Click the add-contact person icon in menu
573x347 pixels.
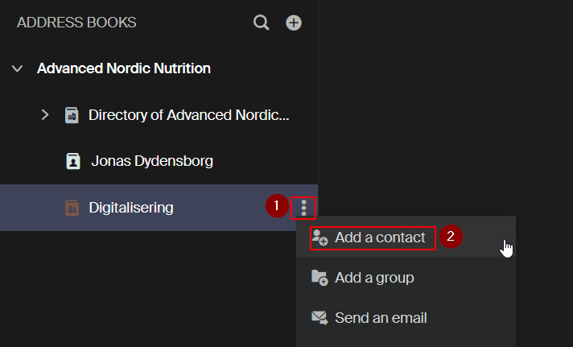tap(319, 238)
